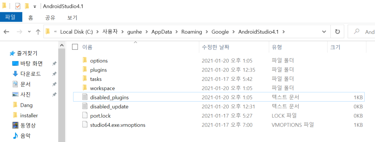
Task: Click AndroidStudio4.1 breadcrumb segment
Action: [x=258, y=32]
